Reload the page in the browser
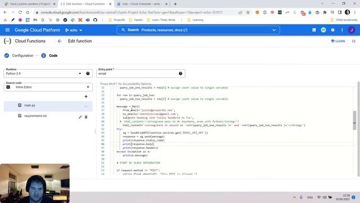Screen dimensions: 360x203 (20, 12)
